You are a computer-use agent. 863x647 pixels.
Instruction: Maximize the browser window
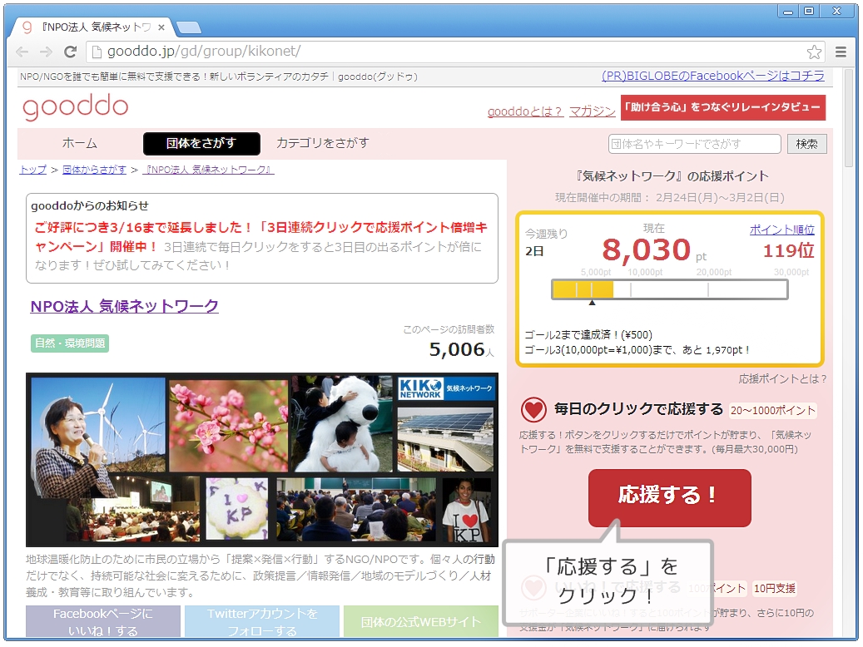(808, 11)
